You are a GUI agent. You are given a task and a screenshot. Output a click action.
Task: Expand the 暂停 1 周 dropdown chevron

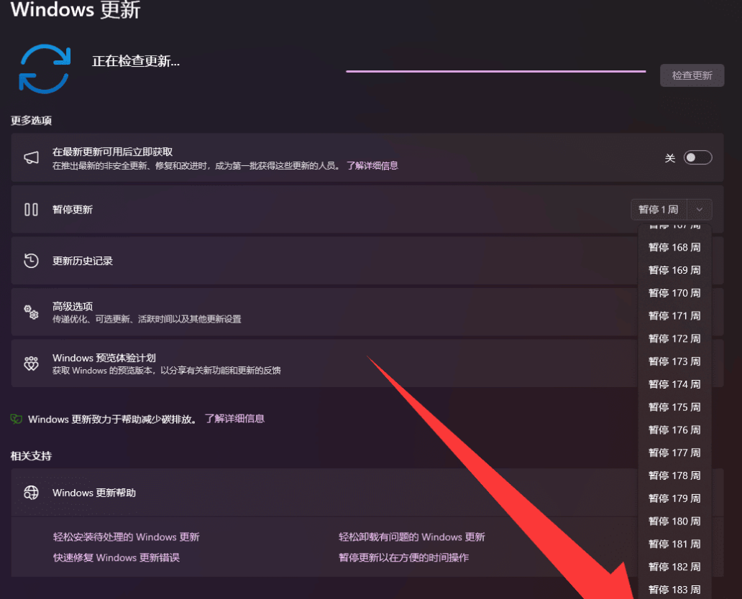point(700,210)
